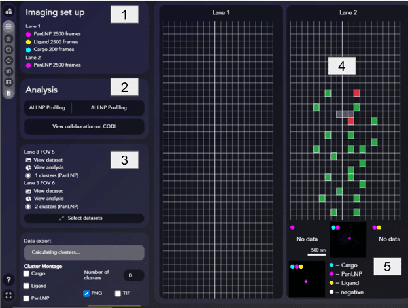408x308 pixels.
Task: Click View dataset icon for Lane 3 FOV 5
Action: click(x=28, y=159)
